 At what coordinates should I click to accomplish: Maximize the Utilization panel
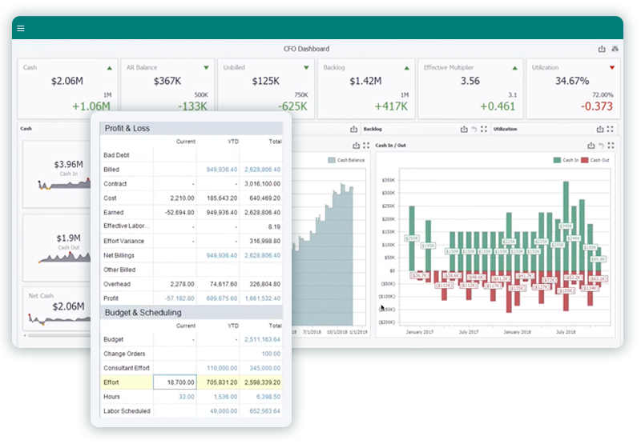coord(611,129)
